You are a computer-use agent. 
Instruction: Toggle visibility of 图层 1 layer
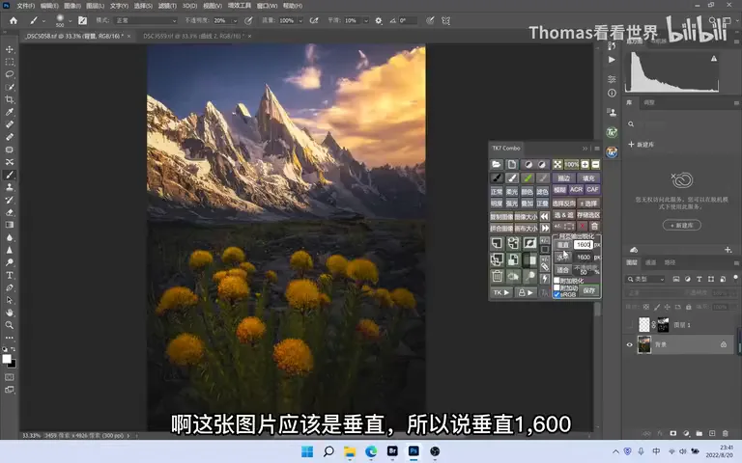(x=629, y=325)
